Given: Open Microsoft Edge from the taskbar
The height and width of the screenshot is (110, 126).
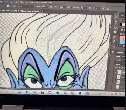Looking at the screenshot, I should (x=27, y=92).
